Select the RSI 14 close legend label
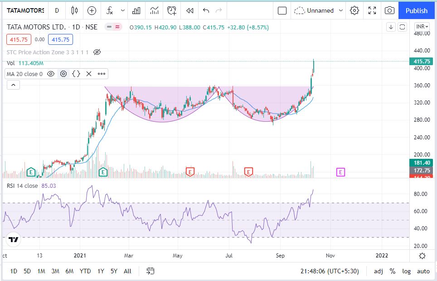The width and height of the screenshot is (437, 281). click(22, 186)
